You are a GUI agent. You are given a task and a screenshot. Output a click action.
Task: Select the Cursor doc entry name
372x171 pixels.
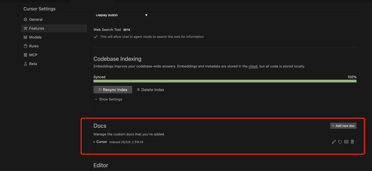[x=102, y=142]
